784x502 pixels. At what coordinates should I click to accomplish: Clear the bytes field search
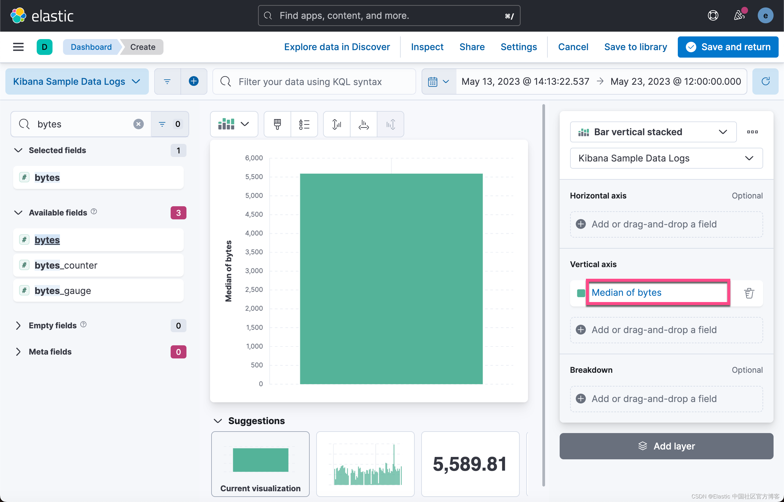coord(138,124)
